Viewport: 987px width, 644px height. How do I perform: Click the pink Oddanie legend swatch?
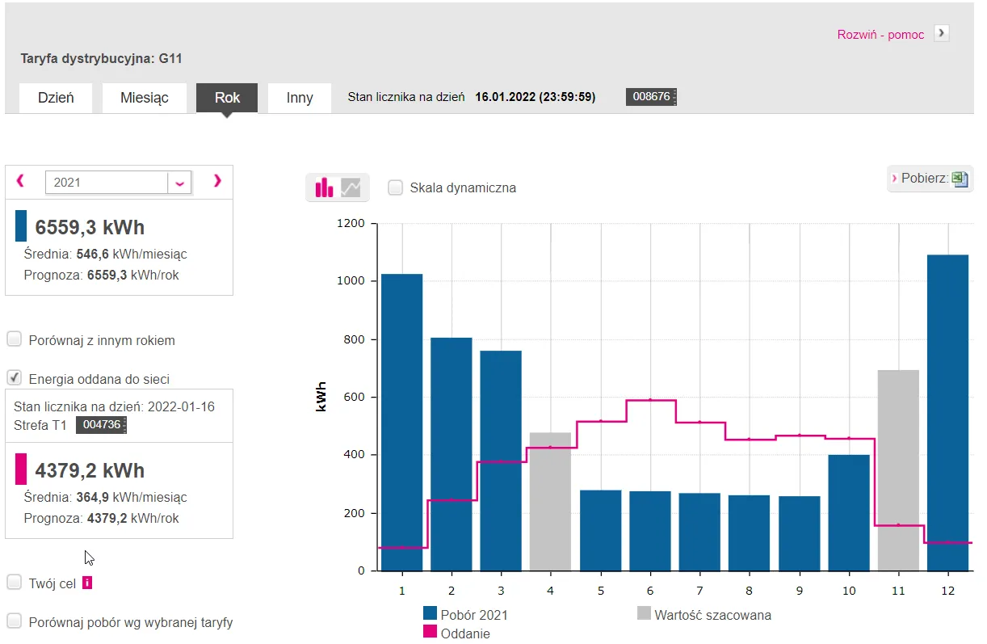pos(430,633)
